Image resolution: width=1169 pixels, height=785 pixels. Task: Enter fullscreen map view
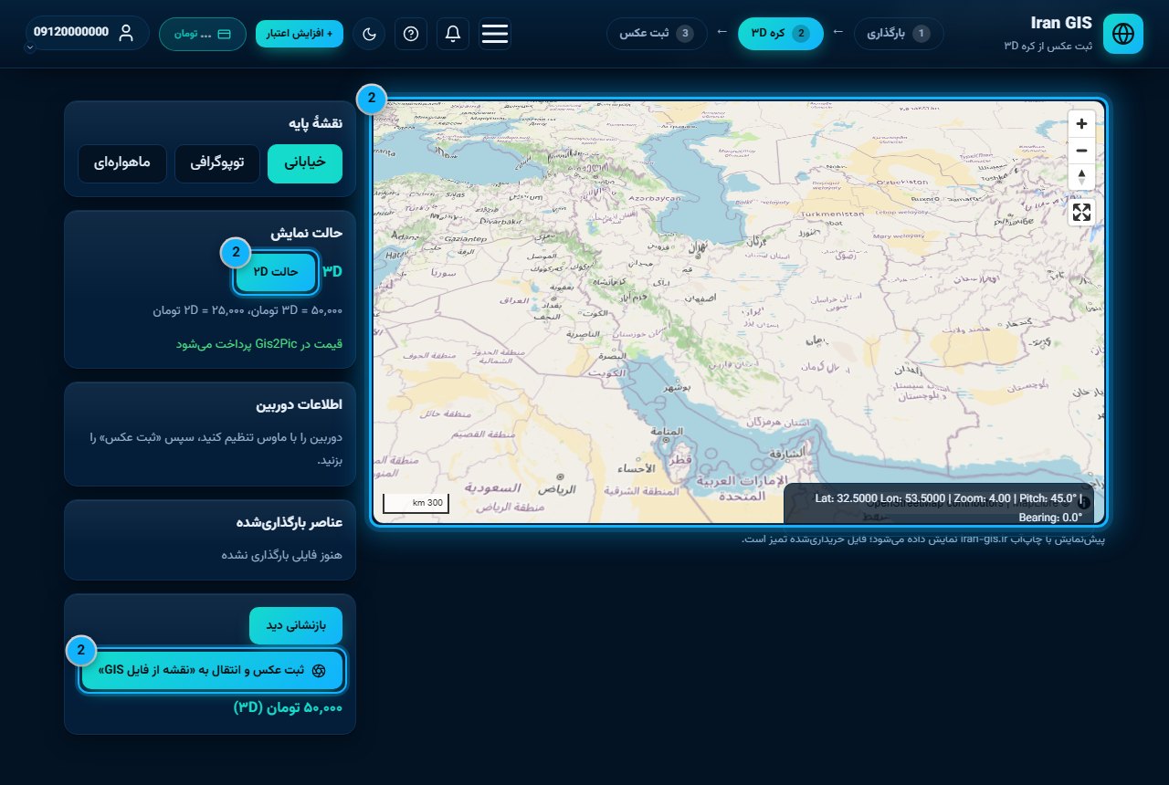pyautogui.click(x=1081, y=213)
